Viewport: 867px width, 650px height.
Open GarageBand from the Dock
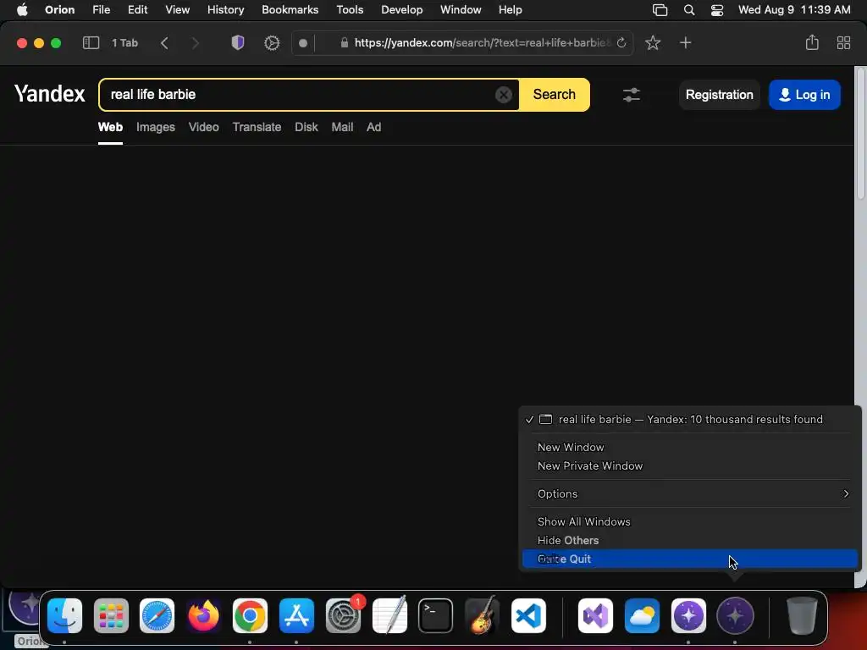tap(482, 615)
